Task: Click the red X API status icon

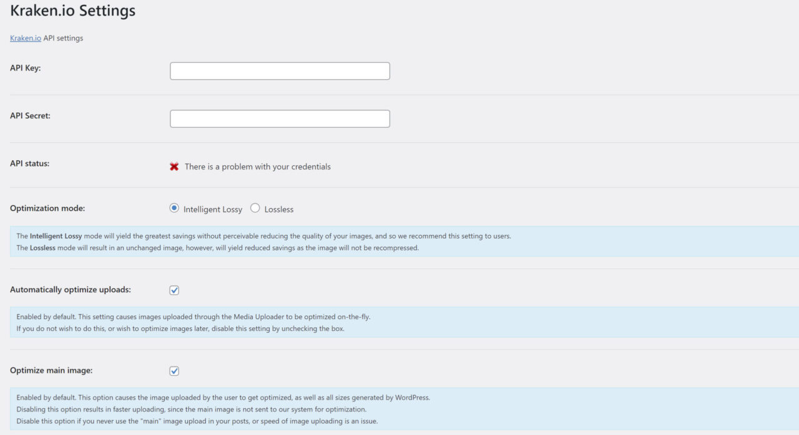Action: 174,166
